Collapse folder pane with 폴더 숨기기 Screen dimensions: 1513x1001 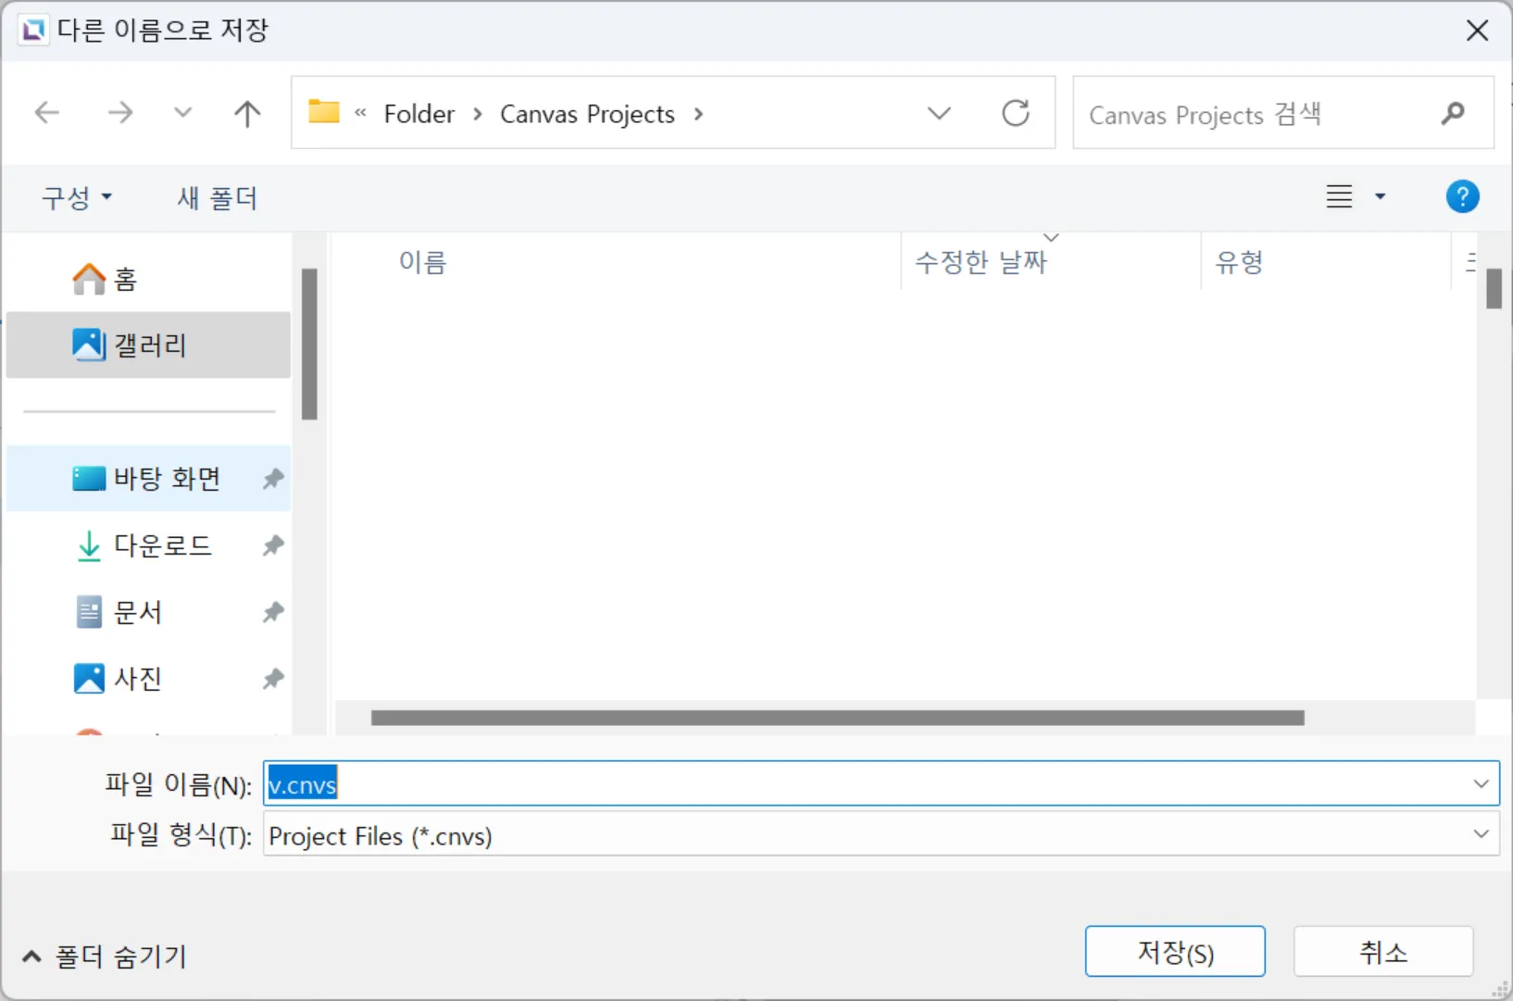(x=104, y=956)
